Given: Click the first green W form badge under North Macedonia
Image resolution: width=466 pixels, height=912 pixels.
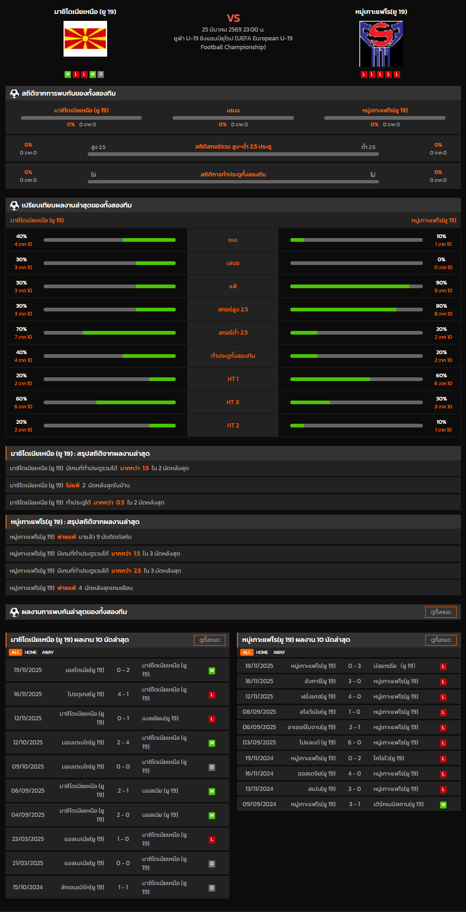Looking at the screenshot, I should (x=68, y=74).
